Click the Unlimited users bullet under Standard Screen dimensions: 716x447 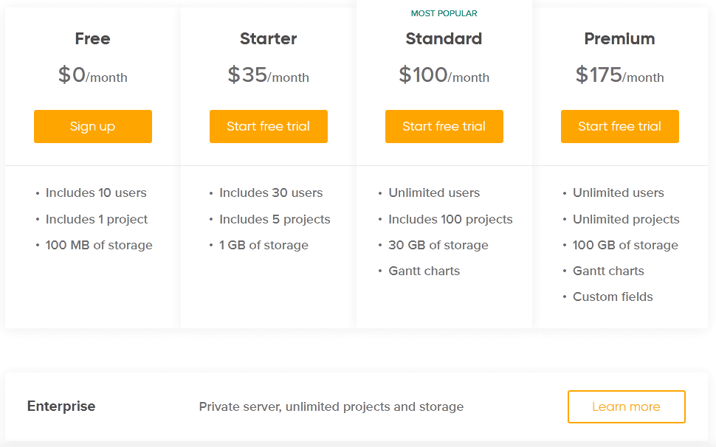(434, 193)
